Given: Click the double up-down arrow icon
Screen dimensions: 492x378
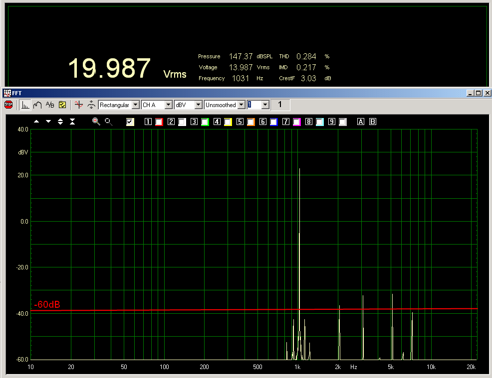Looking at the screenshot, I should click(60, 122).
